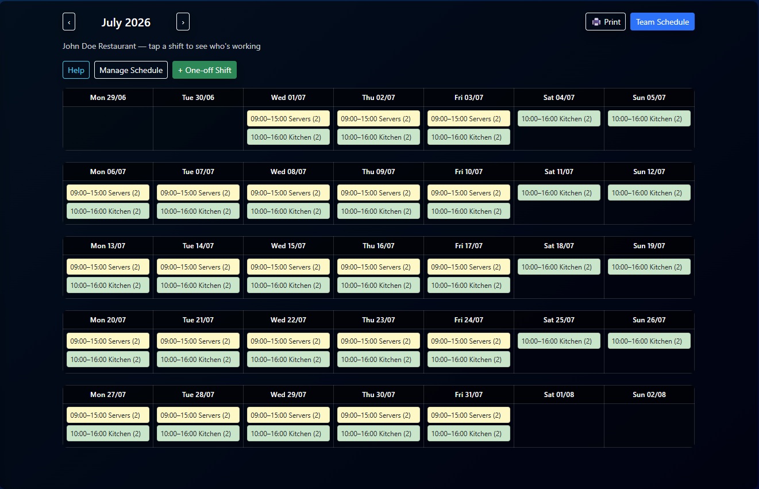The height and width of the screenshot is (489, 759).
Task: Go to the previous month arrow
Action: point(69,22)
